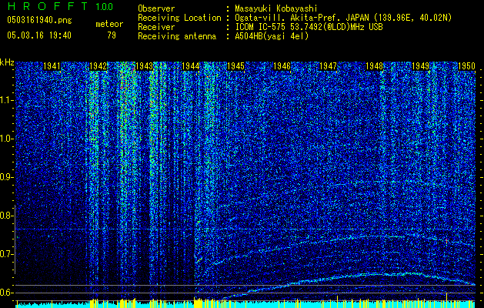Click the 1941 time marker
The image size is (484, 308).
pyautogui.click(x=52, y=66)
